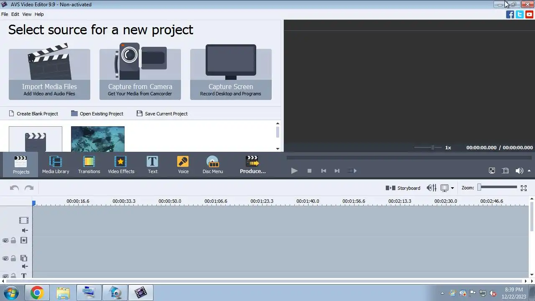
Task: Choose Capture Screen source
Action: pyautogui.click(x=231, y=72)
